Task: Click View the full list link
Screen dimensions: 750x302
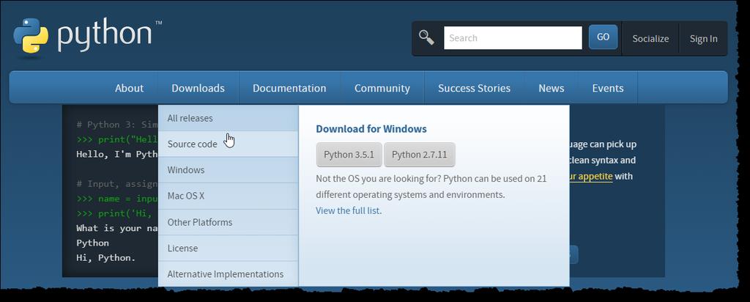Action: (x=349, y=210)
